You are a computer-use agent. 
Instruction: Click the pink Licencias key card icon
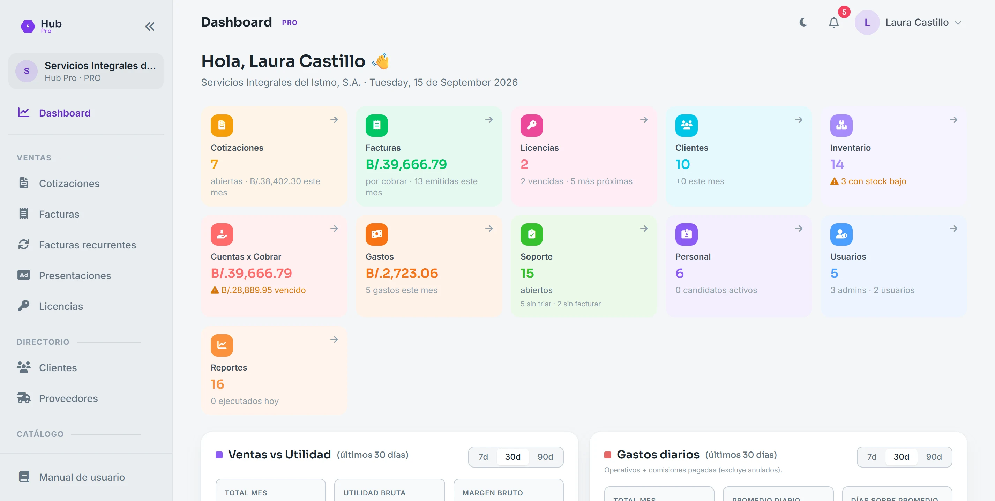[531, 126]
